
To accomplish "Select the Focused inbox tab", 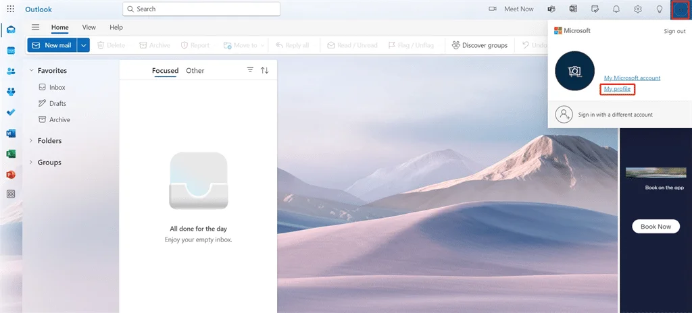I will pos(165,71).
